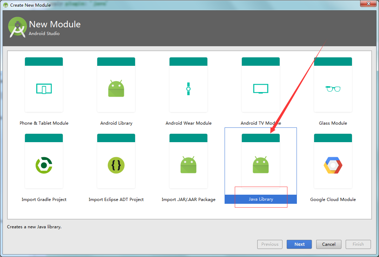Click the Finish button
Screen dimensions: 379x257
coord(358,244)
